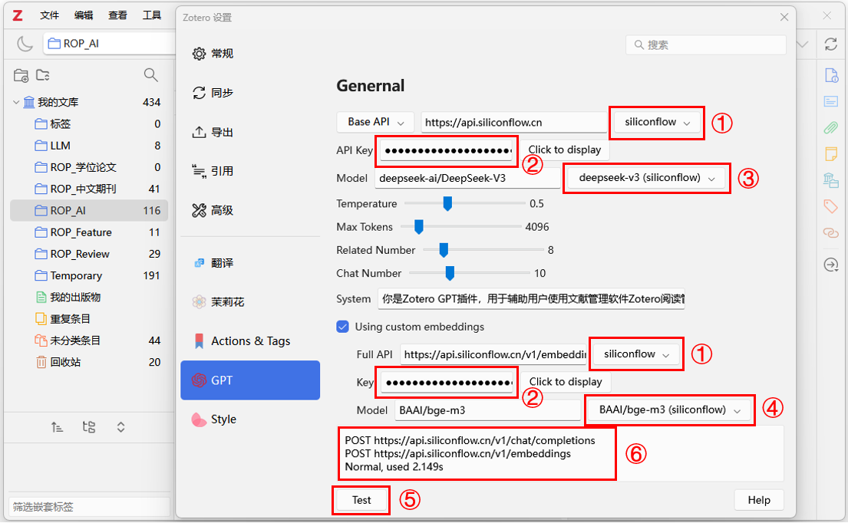Open the BAAI/bge-m3 (siliconflow) dropdown
This screenshot has width=848, height=523.
pos(669,410)
